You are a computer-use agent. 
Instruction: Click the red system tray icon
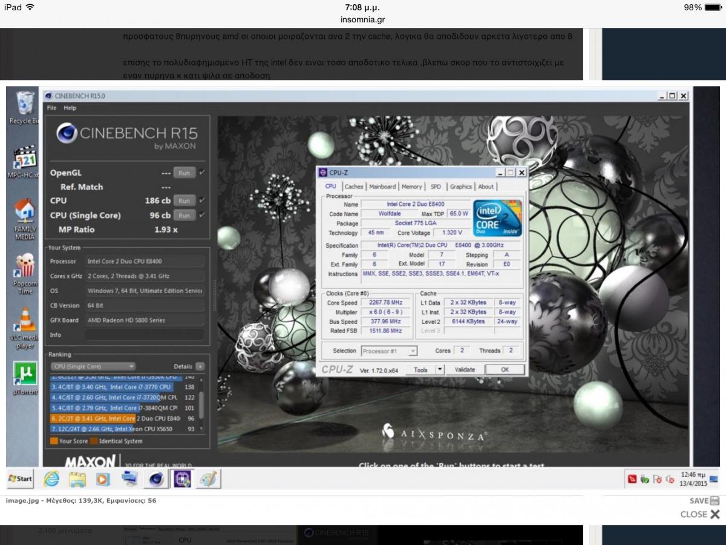(x=632, y=479)
